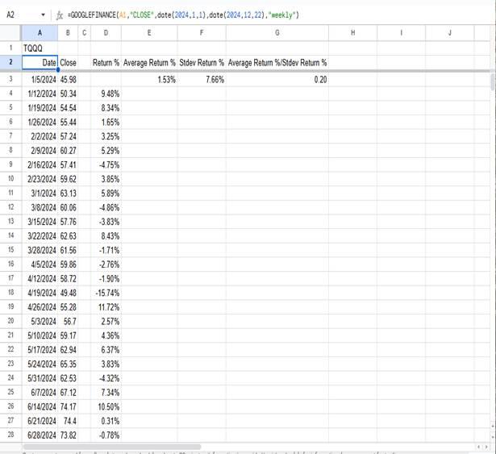The image size is (496, 454).
Task: Click the horizontal scrollbar thumb
Action: coord(112,447)
